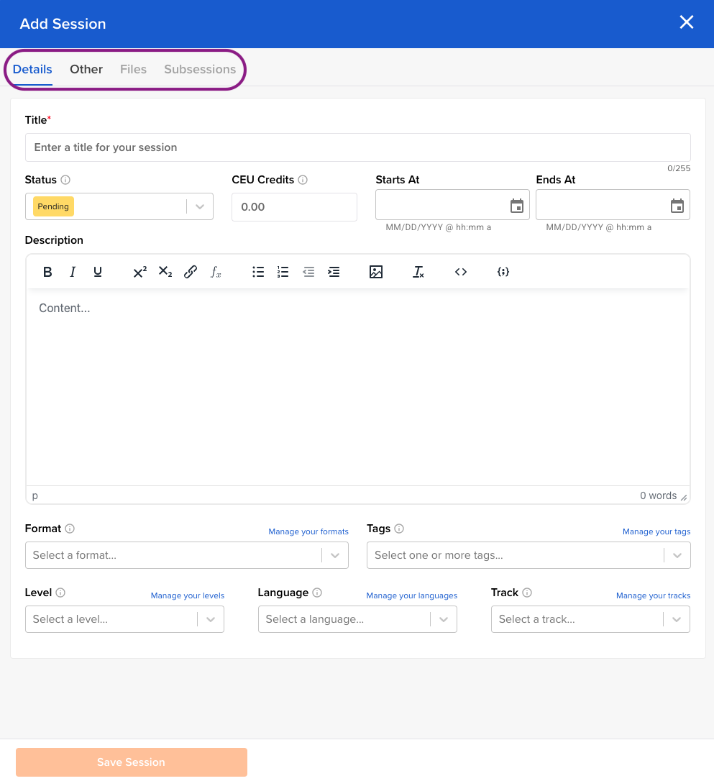The height and width of the screenshot is (781, 714).
Task: Open the code view icon
Action: [x=460, y=272]
